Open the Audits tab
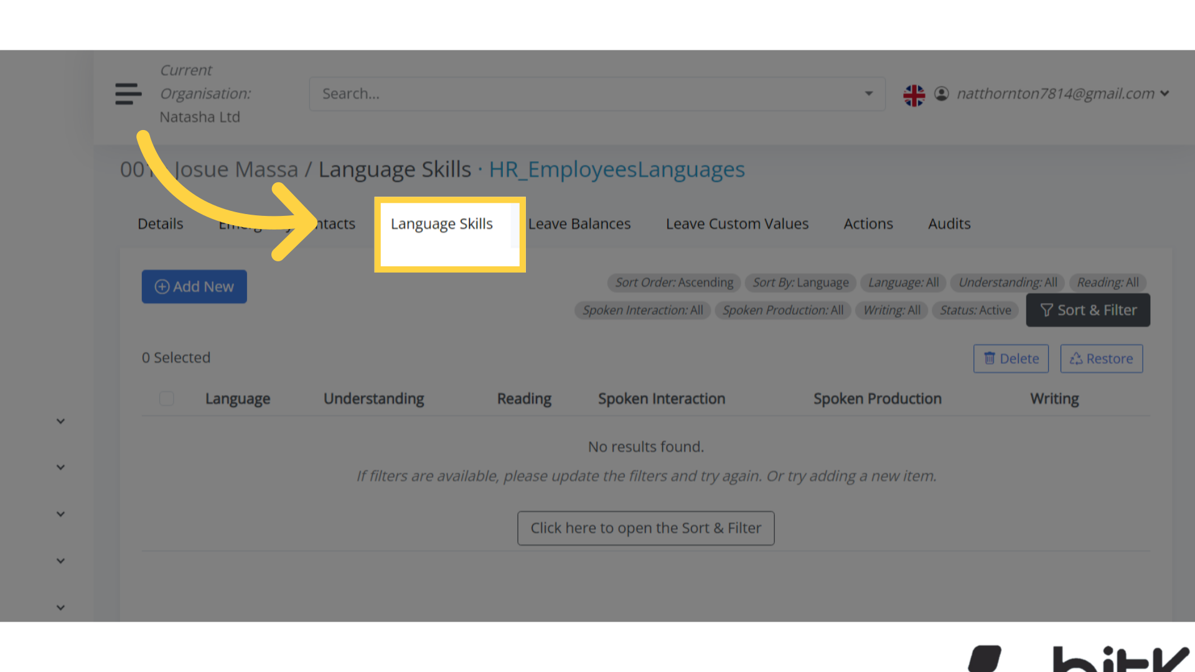The width and height of the screenshot is (1195, 672). 949,223
